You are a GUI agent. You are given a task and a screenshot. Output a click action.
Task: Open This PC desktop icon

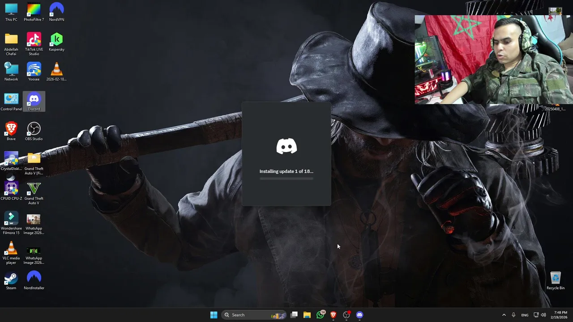click(11, 12)
